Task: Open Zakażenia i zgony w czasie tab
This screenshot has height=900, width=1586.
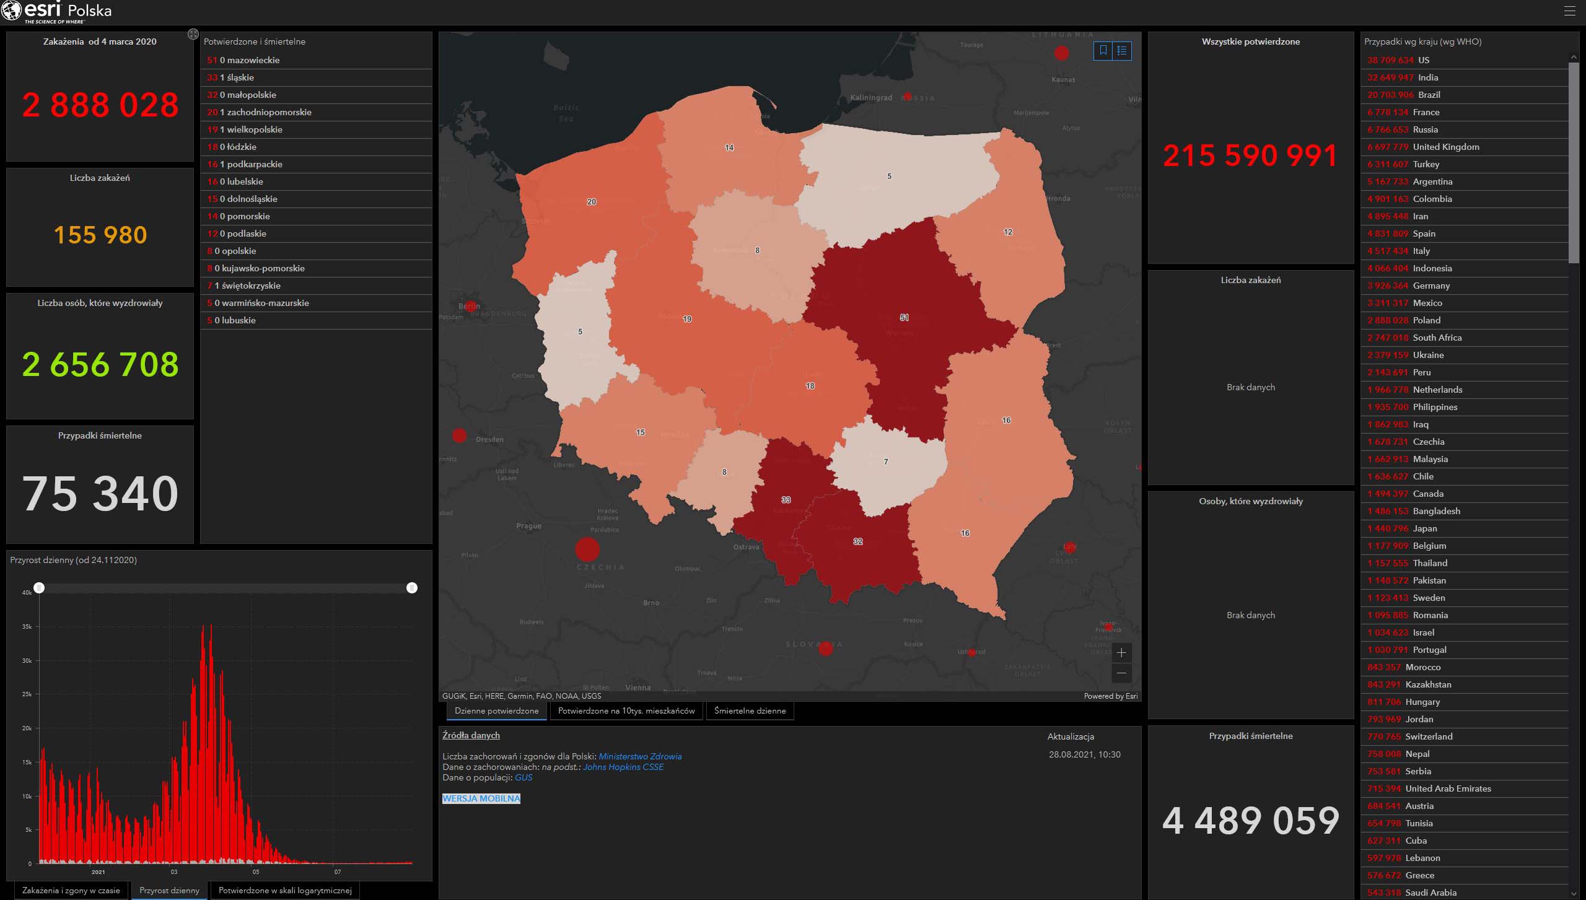Action: point(71,890)
